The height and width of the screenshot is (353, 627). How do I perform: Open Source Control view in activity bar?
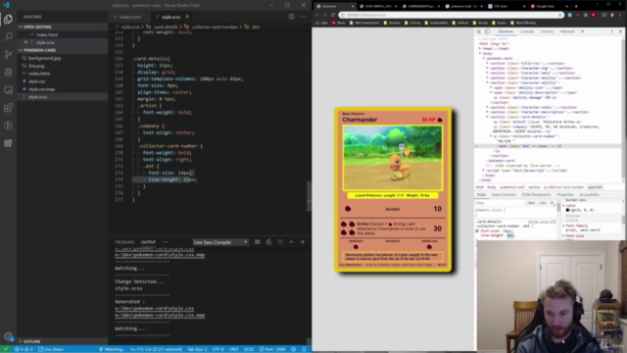[8, 55]
